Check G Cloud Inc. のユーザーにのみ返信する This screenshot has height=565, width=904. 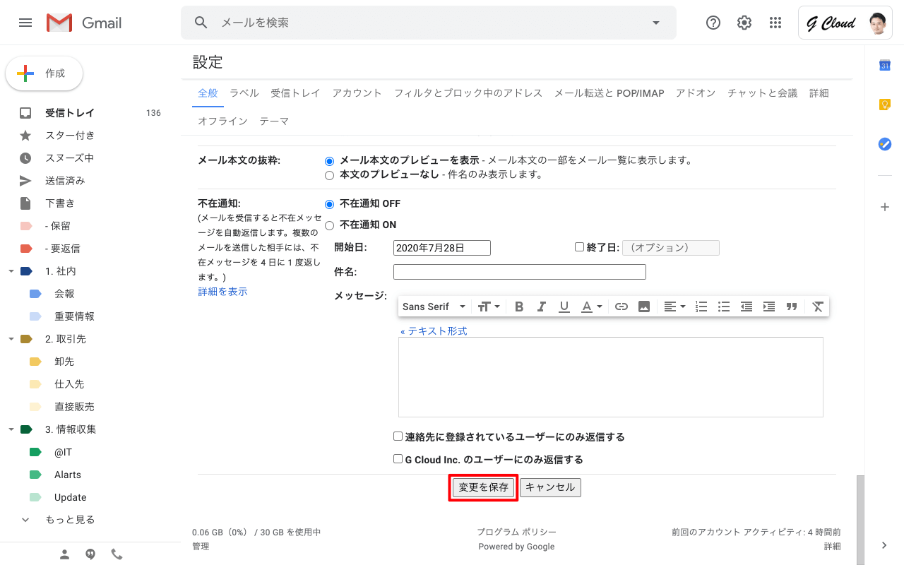click(398, 459)
